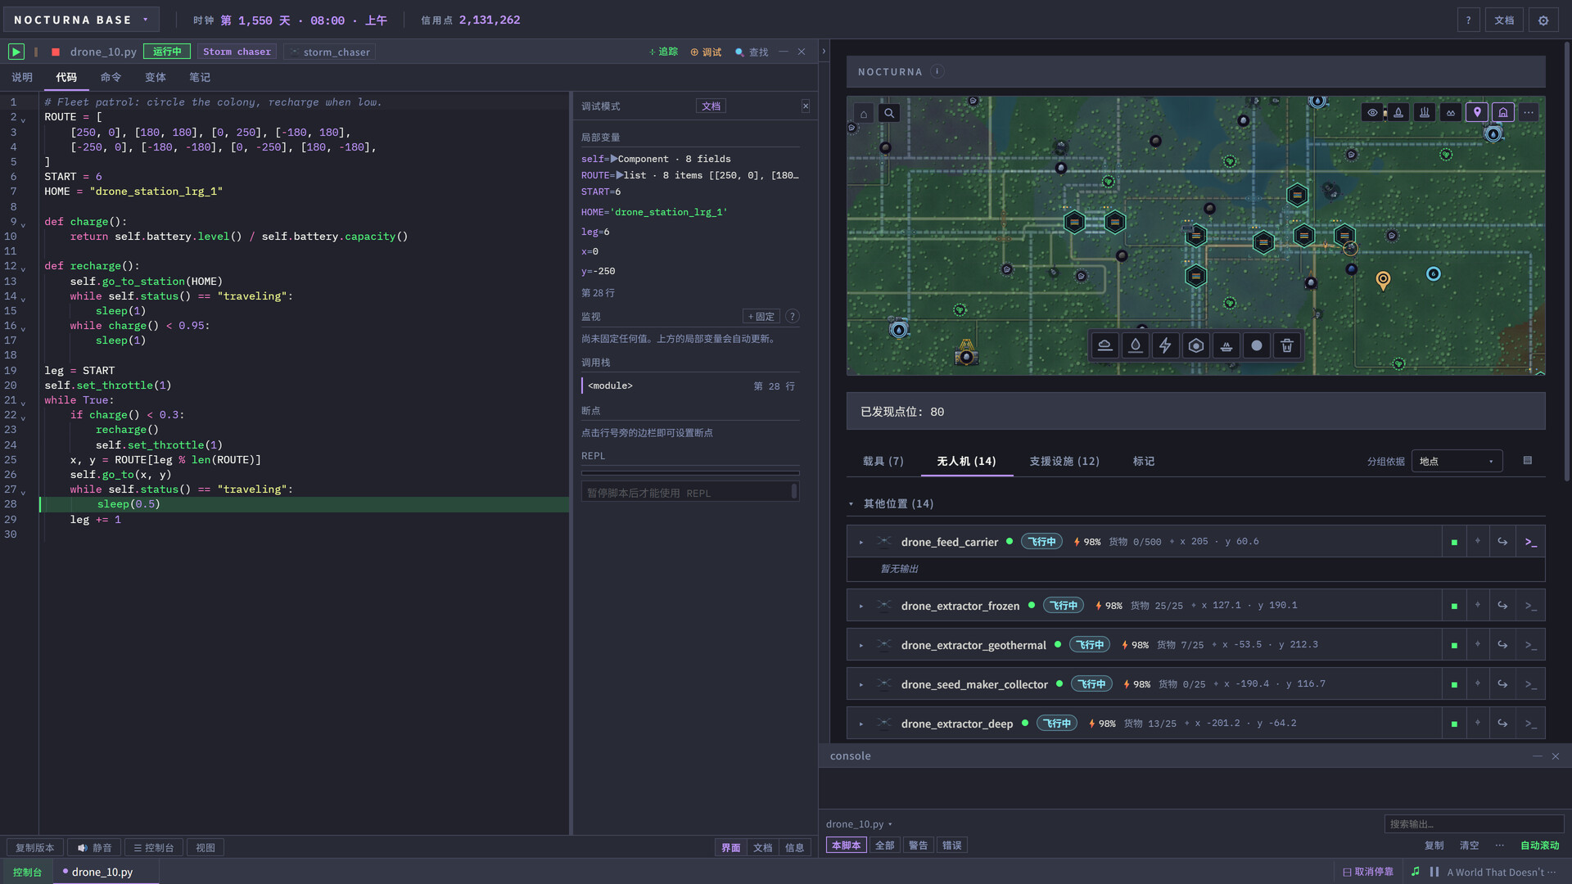1572x884 pixels.
Task: Expand the self Component variable
Action: [x=613, y=159]
